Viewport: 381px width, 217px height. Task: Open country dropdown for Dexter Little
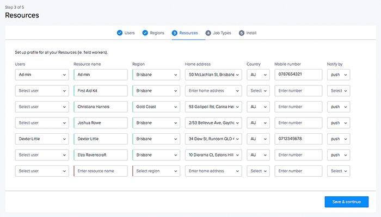[x=258, y=139]
